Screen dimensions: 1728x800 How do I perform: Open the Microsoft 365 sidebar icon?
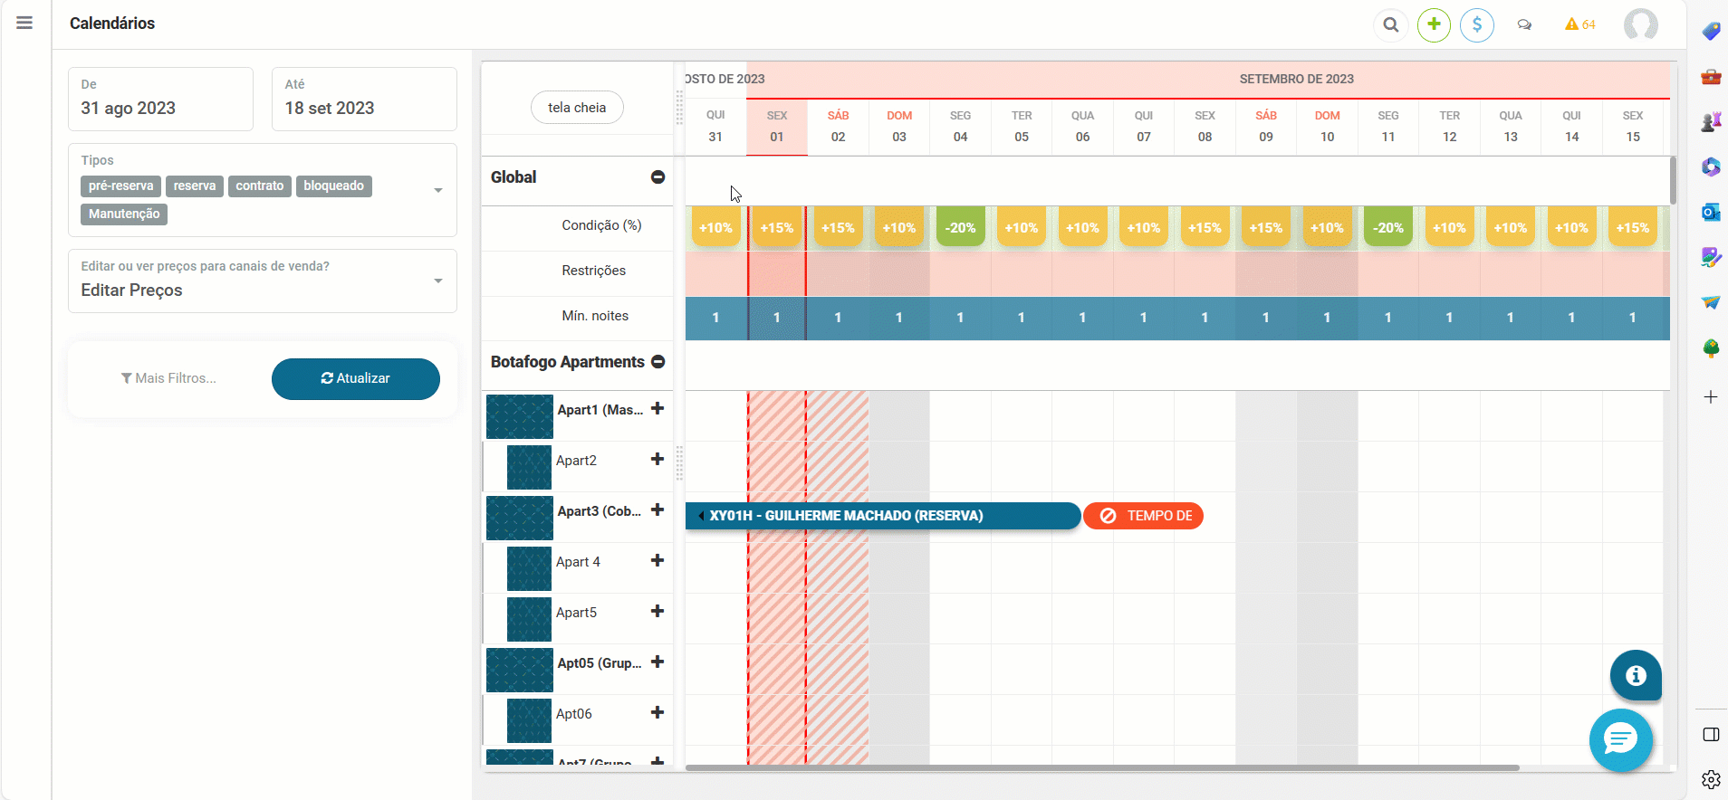pyautogui.click(x=1711, y=167)
